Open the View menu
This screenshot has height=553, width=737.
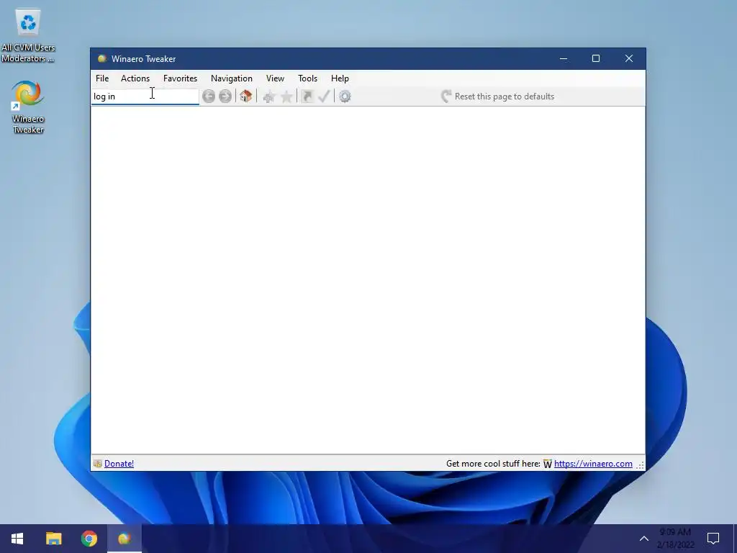[x=275, y=78]
